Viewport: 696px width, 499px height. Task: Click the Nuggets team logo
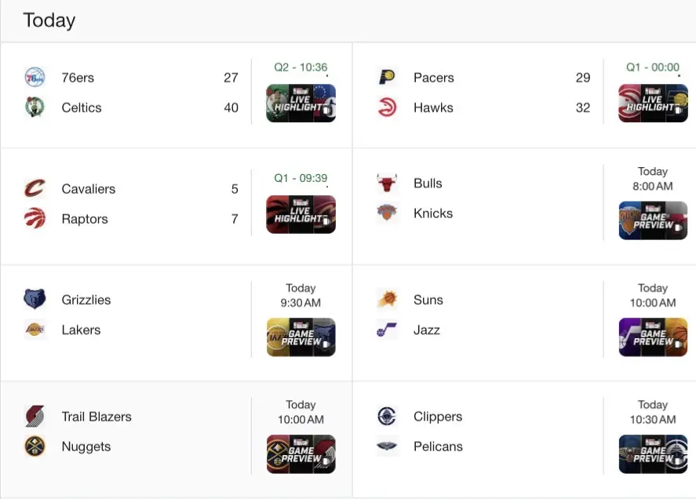[35, 446]
